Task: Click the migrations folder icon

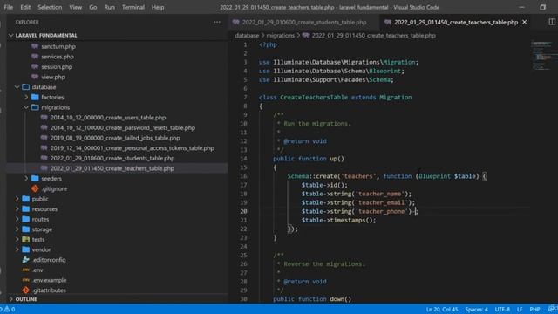Action: (35, 107)
